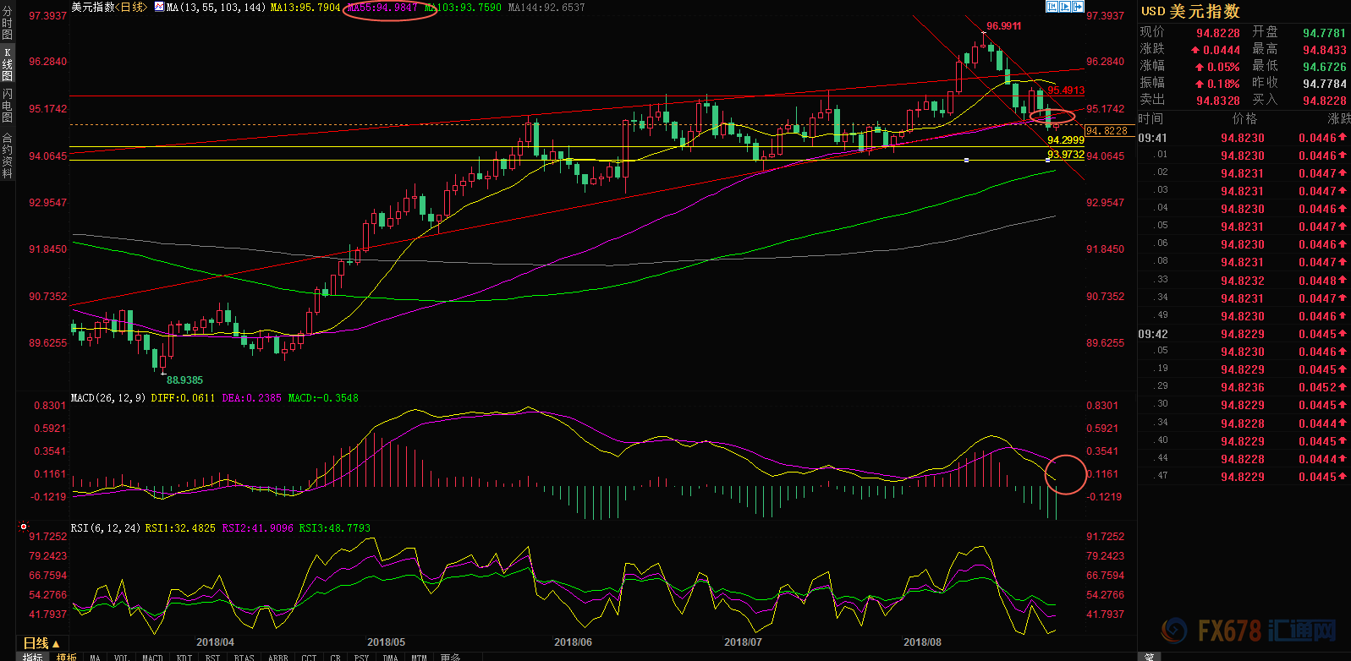Click the MACD(26,12,9) label
1351x661 pixels.
pos(108,397)
